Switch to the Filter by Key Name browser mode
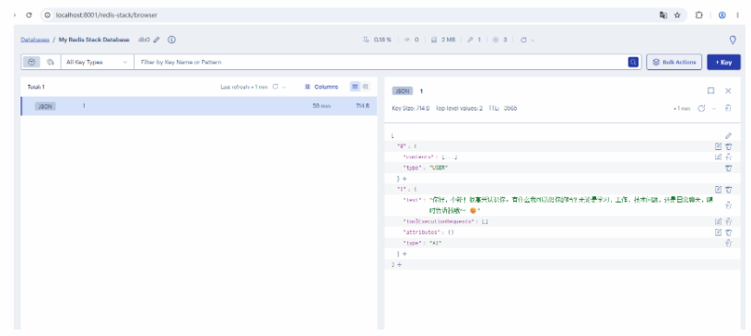Screen dimensions: 751x336 tap(31, 63)
